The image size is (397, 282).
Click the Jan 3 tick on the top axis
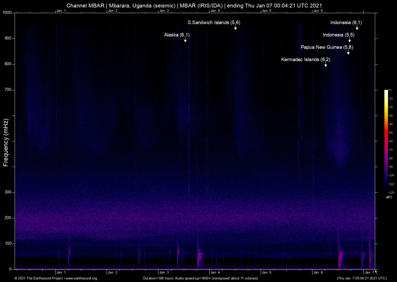164,11
